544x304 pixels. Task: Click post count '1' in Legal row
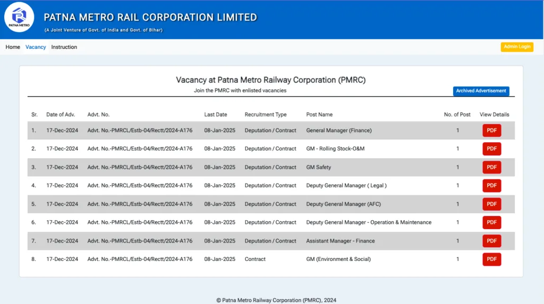point(457,186)
